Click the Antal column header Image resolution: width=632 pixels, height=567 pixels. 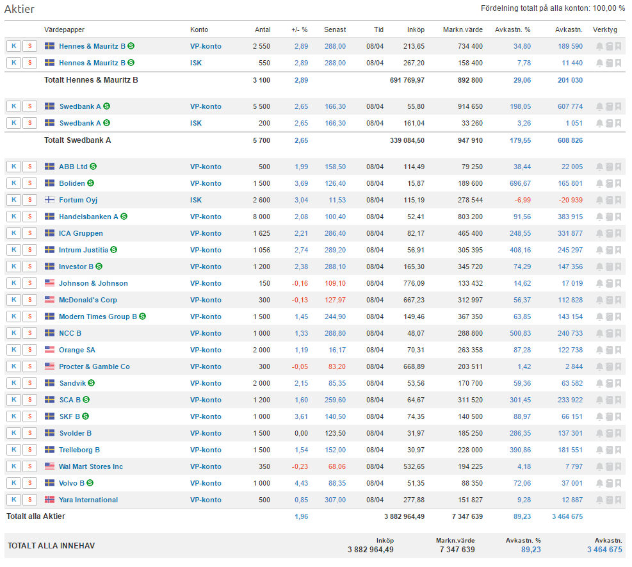click(263, 30)
